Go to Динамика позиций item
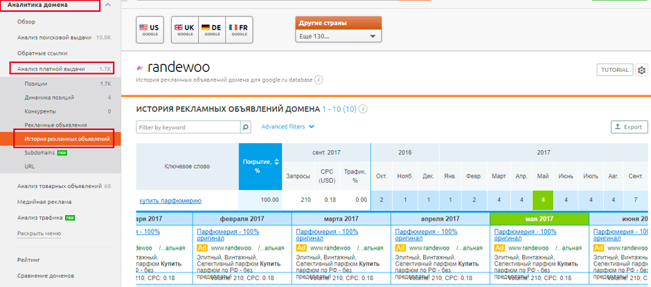Viewport: 651px width, 287px height. pyautogui.click(x=49, y=98)
